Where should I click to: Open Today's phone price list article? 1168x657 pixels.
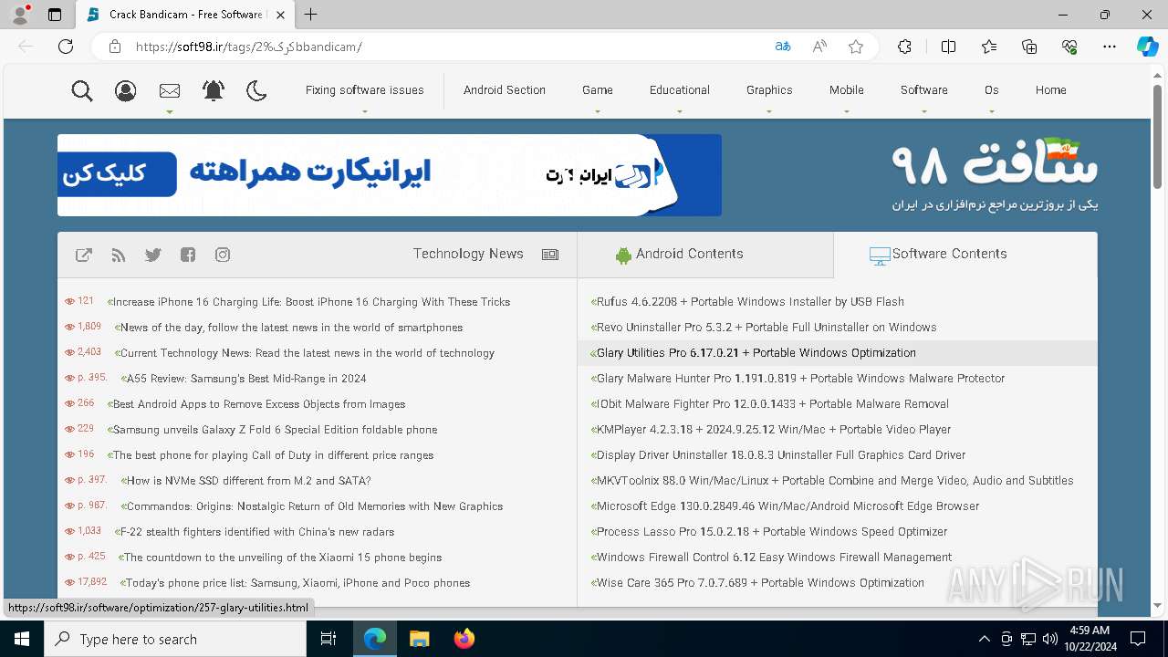297,583
